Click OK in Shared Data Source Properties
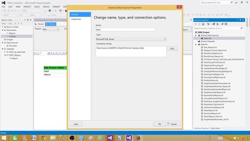 159,124
